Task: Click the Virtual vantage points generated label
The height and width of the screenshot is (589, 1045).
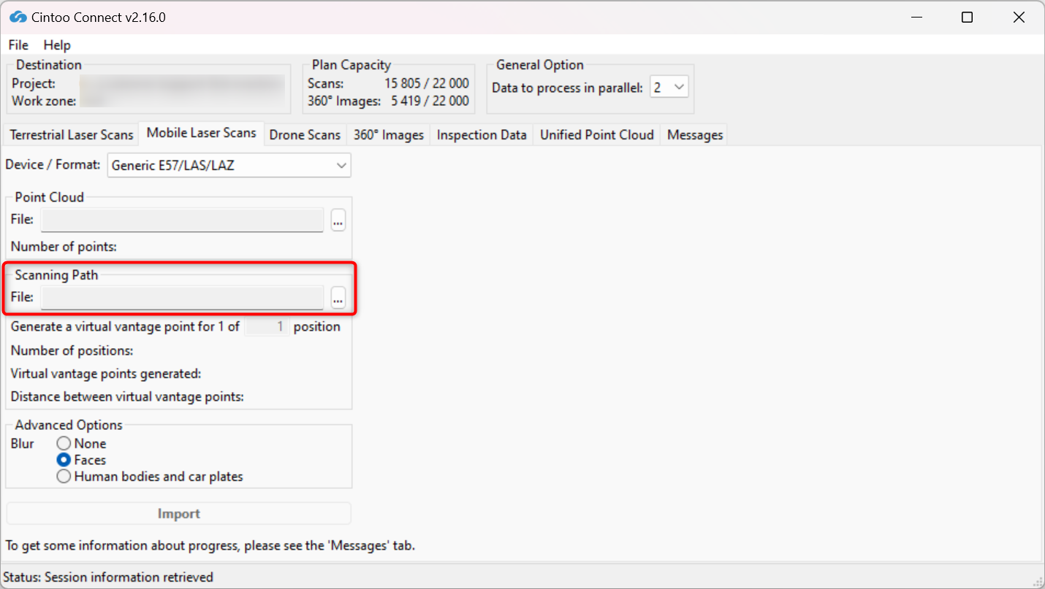Action: (105, 374)
